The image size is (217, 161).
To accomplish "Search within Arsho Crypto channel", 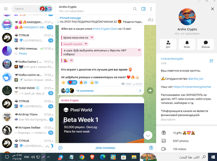I will (135, 9).
